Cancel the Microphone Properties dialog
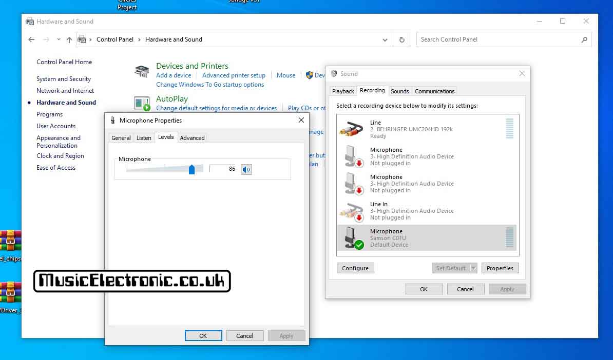This screenshot has height=360, width=613. click(x=245, y=336)
